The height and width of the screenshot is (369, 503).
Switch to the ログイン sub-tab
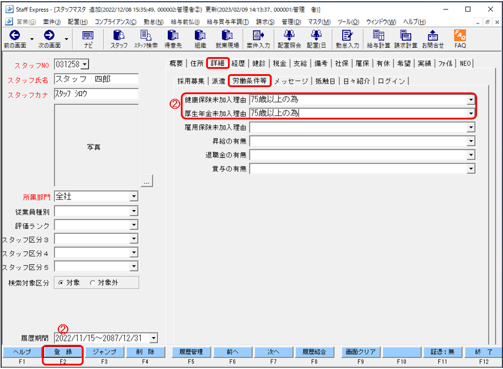(x=391, y=81)
